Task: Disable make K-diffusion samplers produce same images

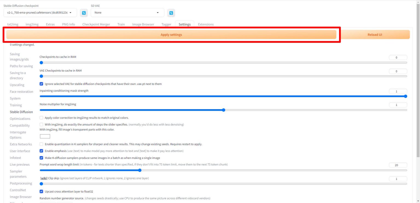Action: (x=41, y=158)
